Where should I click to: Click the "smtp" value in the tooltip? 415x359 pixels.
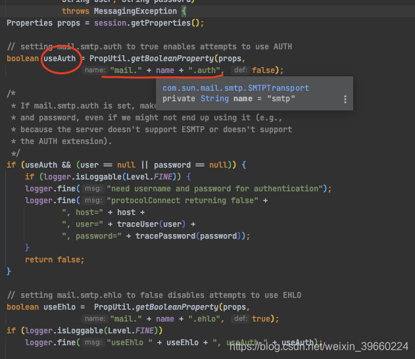click(x=281, y=99)
